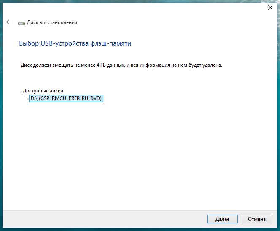
Task: Click the recovery drive icon in header
Action: pyautogui.click(x=22, y=23)
